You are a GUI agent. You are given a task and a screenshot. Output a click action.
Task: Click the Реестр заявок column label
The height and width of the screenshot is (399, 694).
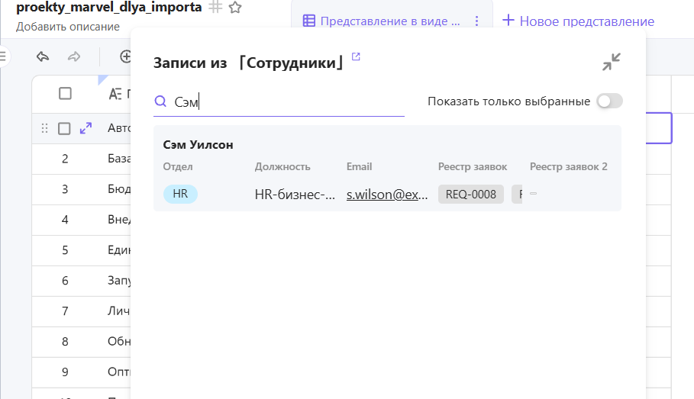[473, 167]
